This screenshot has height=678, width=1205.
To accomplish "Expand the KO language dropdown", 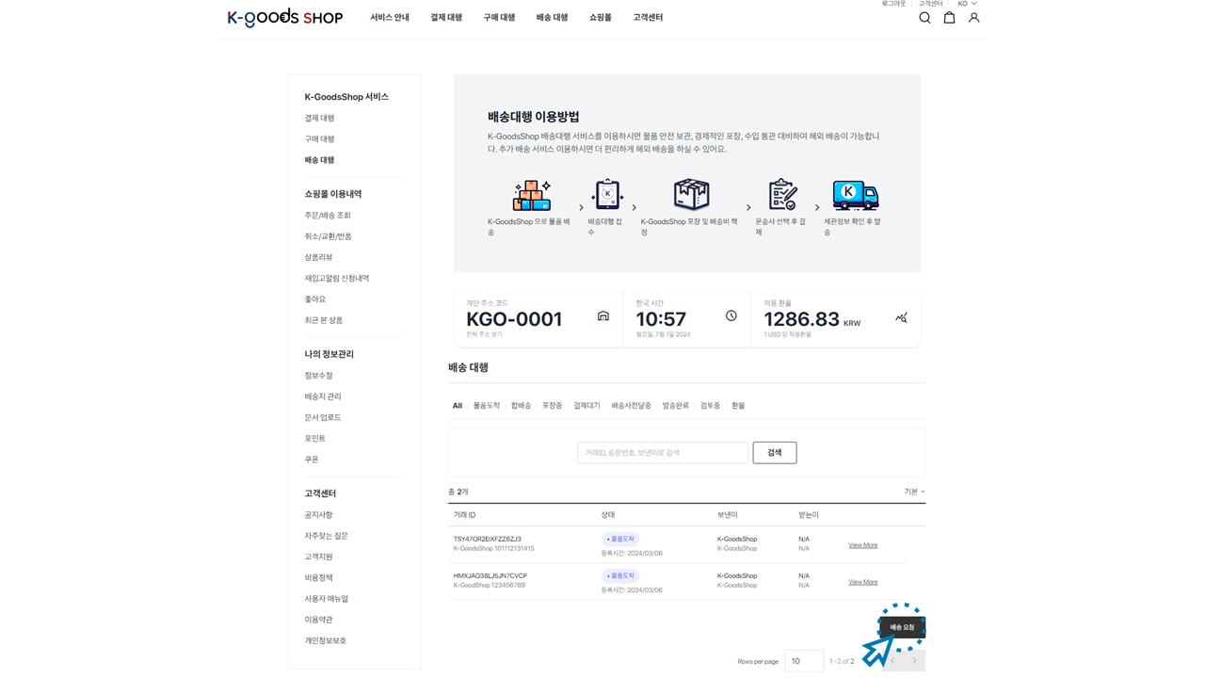I will click(967, 4).
